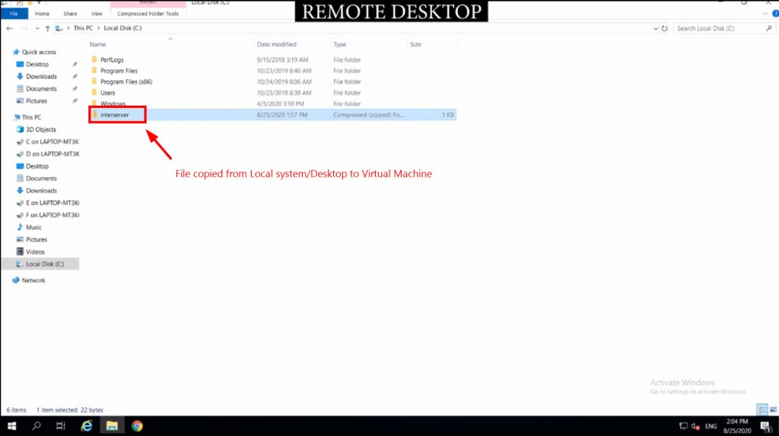Open the E on LAPTOP-MT3K drive
This screenshot has width=779, height=436.
tap(52, 203)
